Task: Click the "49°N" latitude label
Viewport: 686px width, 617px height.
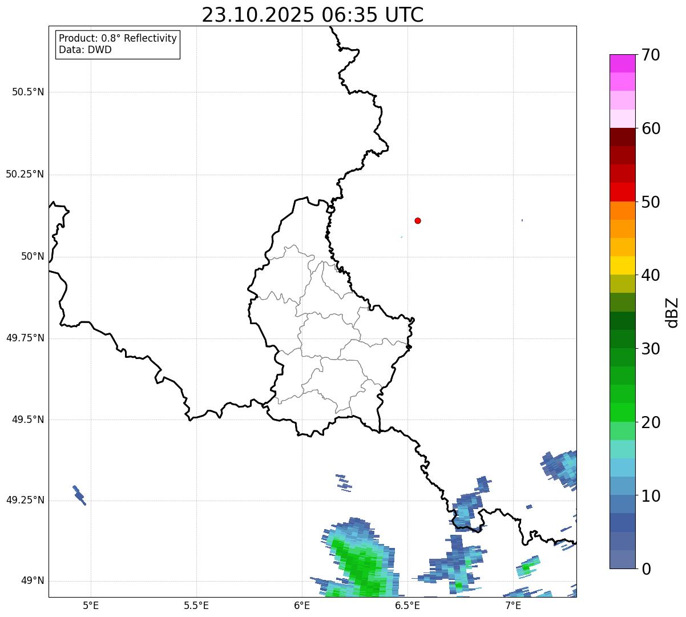Action: click(33, 581)
